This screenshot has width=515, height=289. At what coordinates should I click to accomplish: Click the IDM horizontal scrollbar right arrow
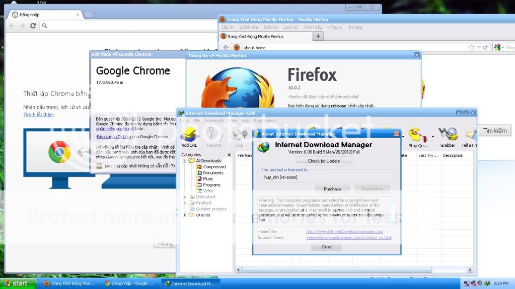(x=470, y=270)
